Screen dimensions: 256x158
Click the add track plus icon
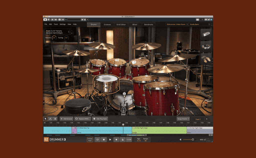point(207,119)
